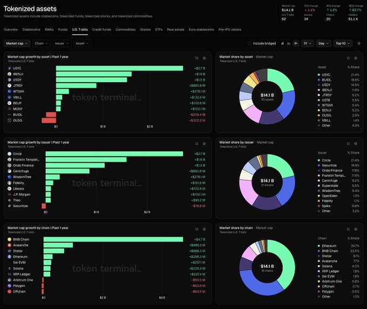Image resolution: width=367 pixels, height=309 pixels.
Task: Open the RWAs tab
Action: click(x=49, y=30)
